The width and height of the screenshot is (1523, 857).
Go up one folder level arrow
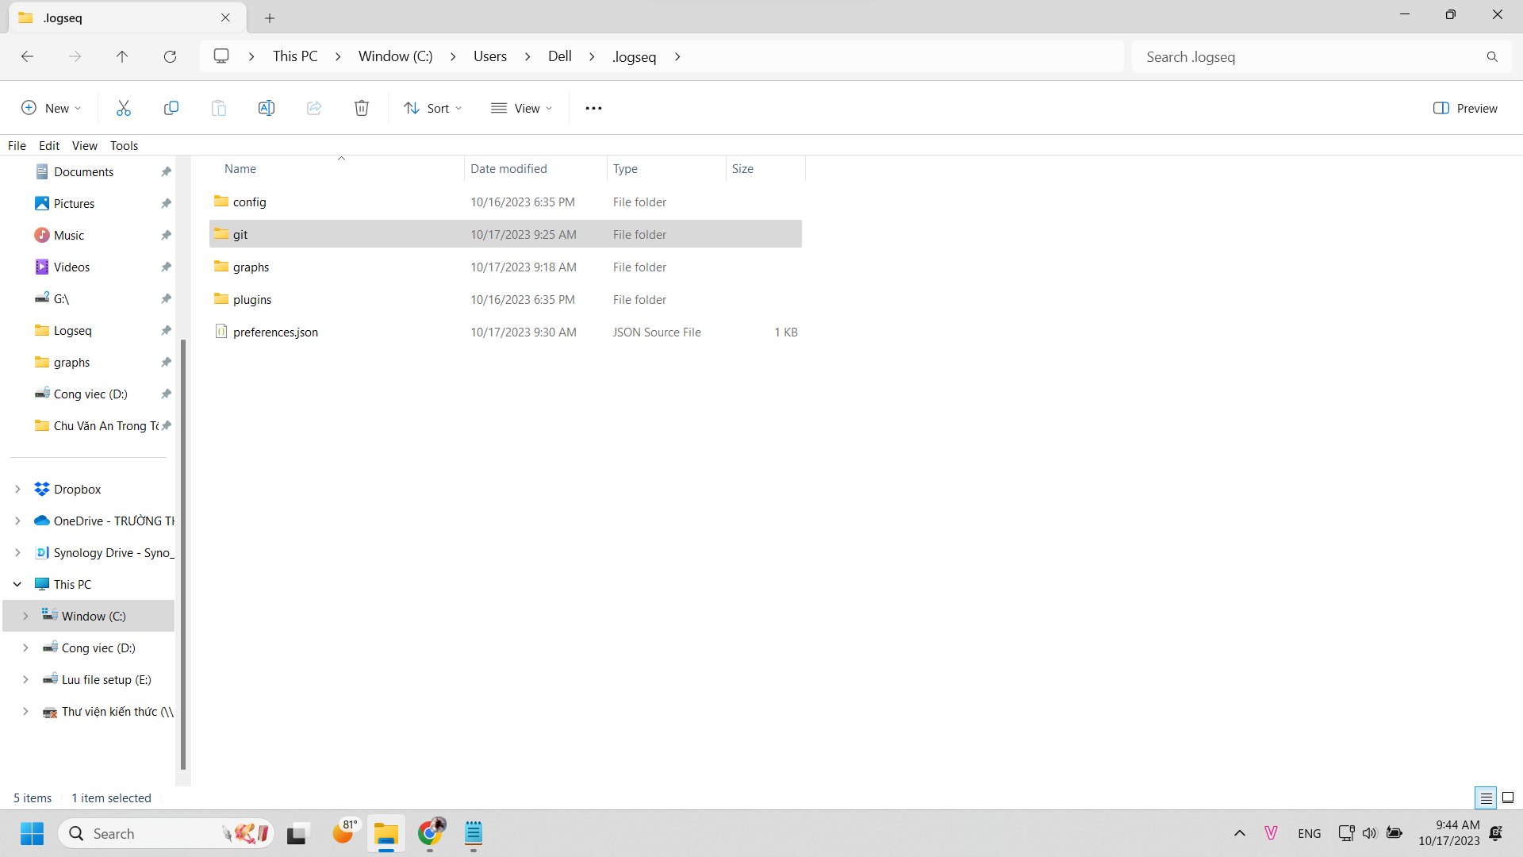pyautogui.click(x=122, y=56)
